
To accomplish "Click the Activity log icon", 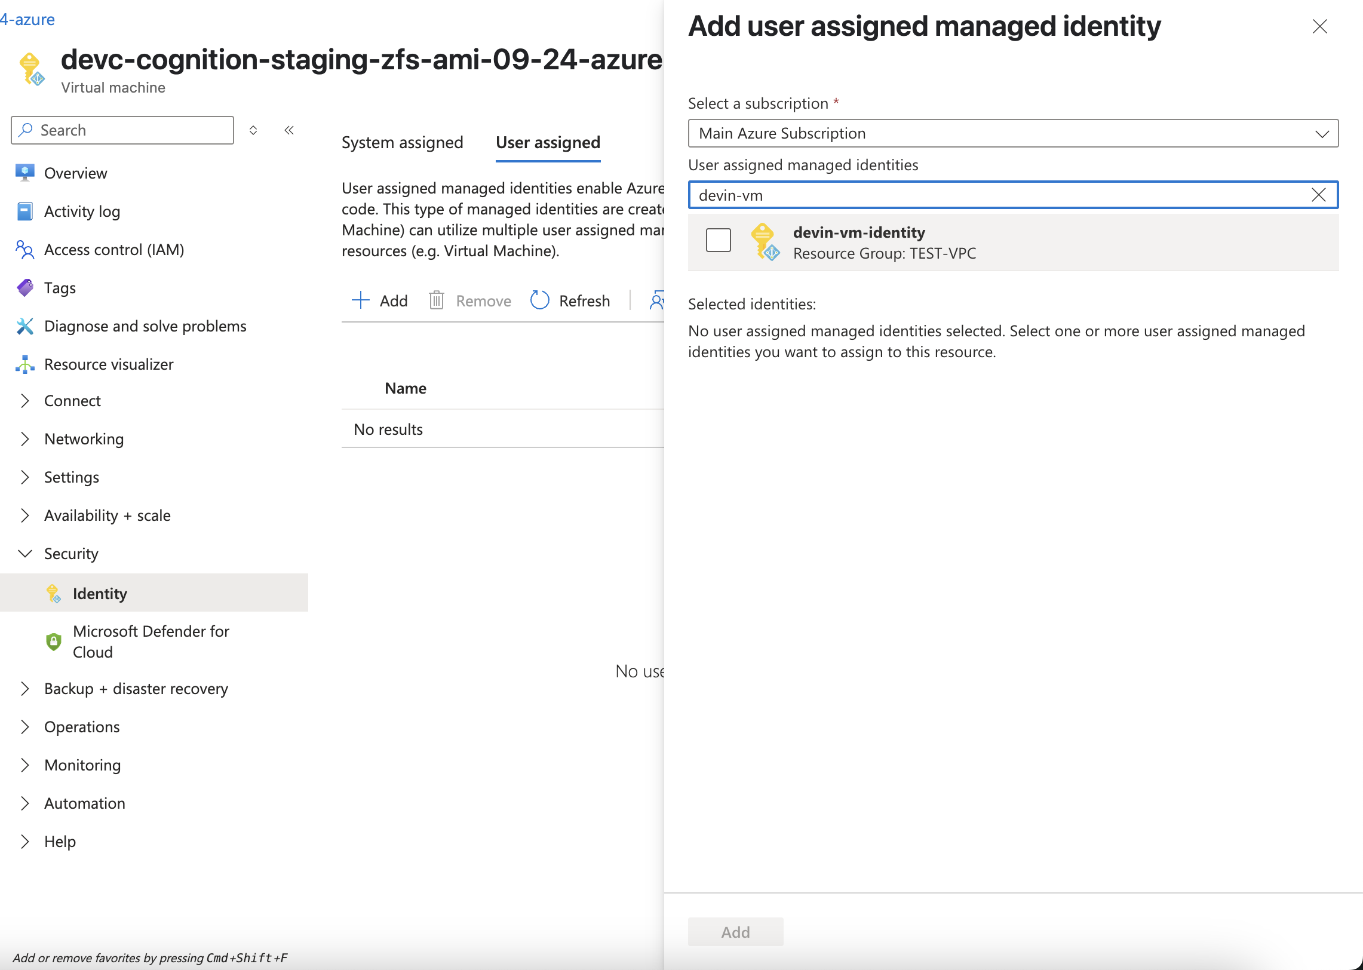I will [24, 211].
